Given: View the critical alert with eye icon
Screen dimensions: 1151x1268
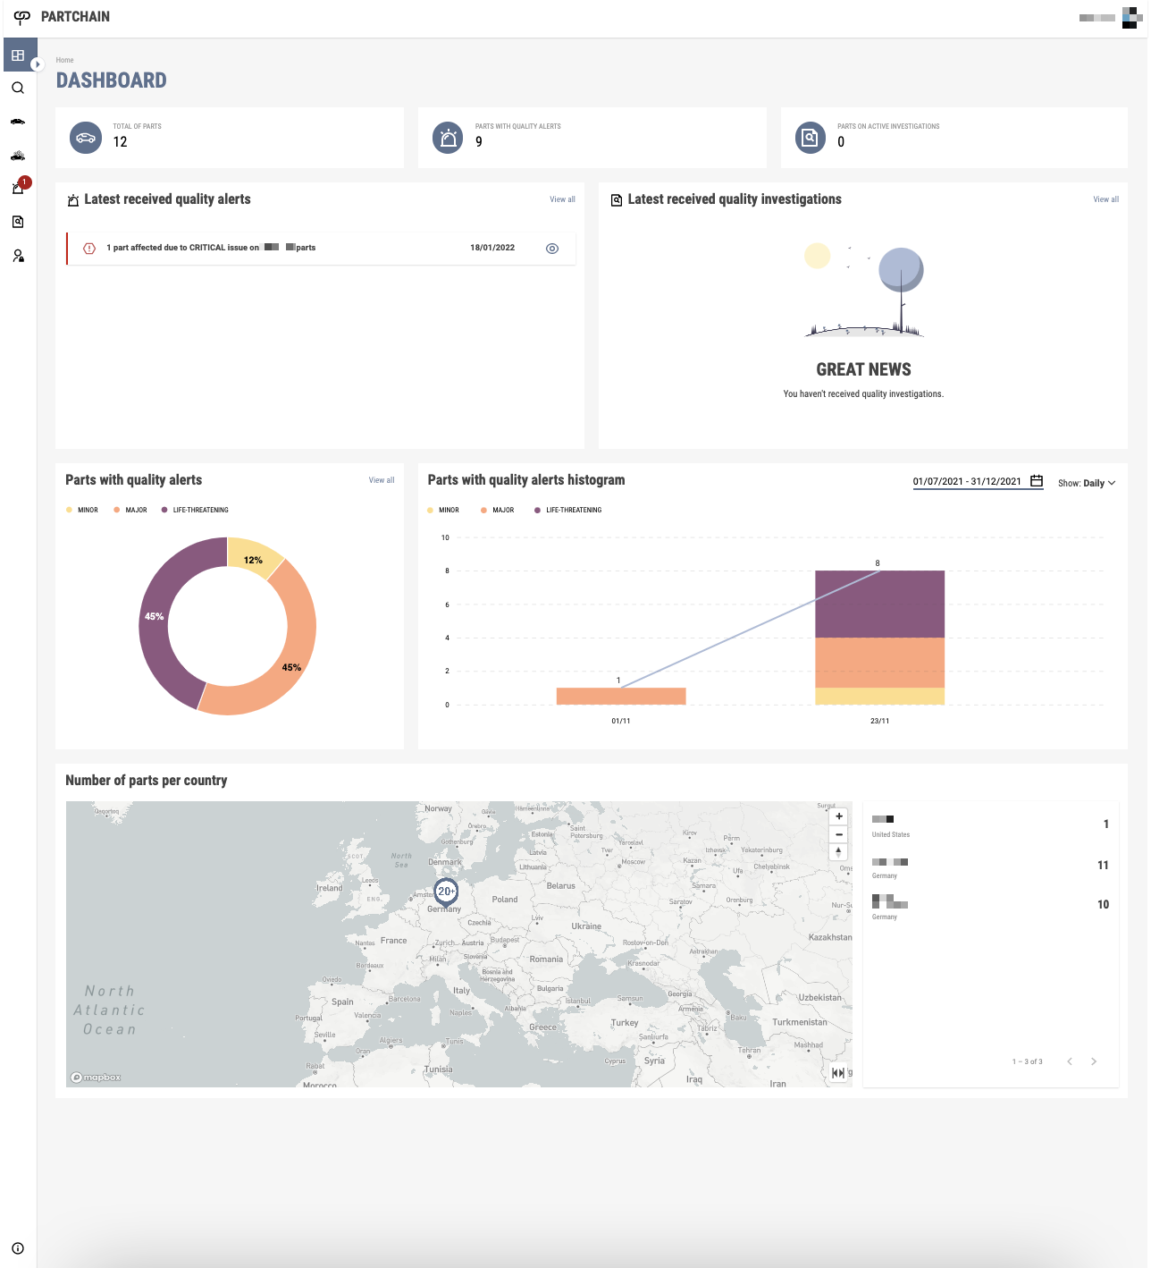Looking at the screenshot, I should click(552, 249).
